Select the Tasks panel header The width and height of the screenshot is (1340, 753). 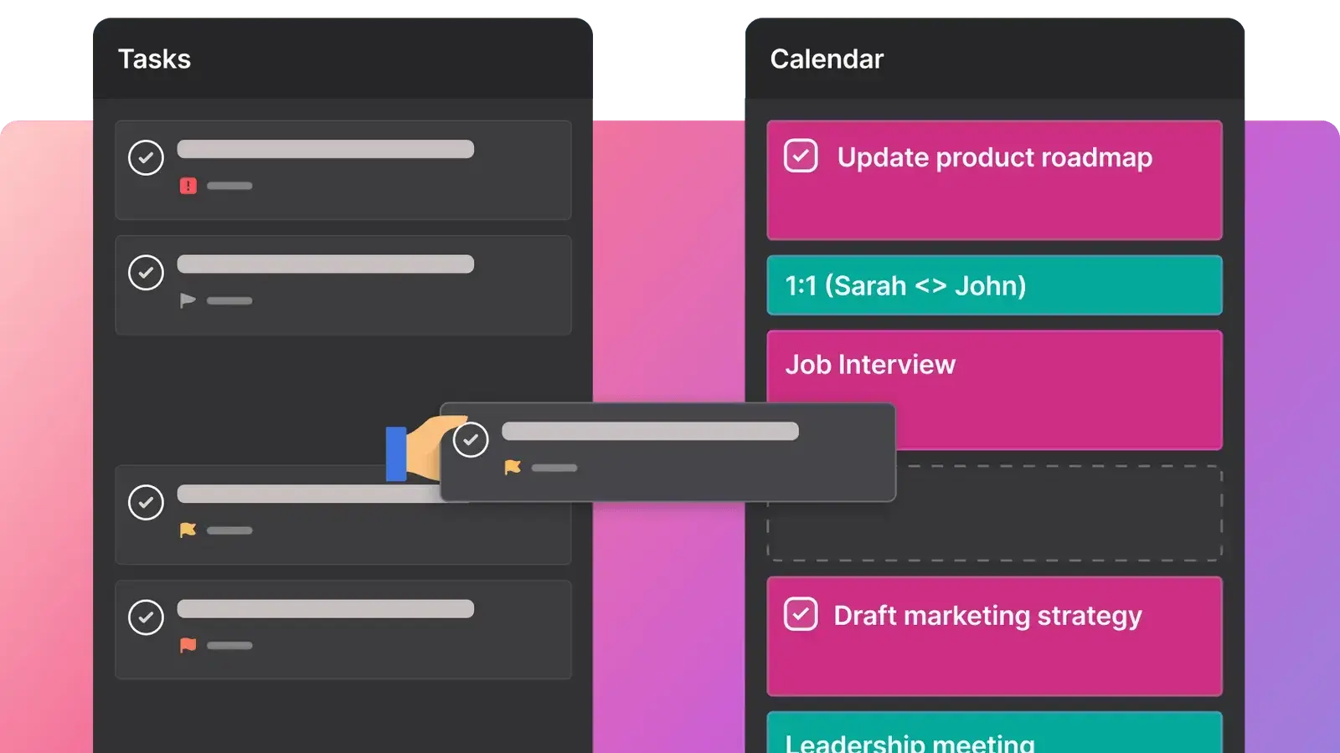[x=154, y=59]
